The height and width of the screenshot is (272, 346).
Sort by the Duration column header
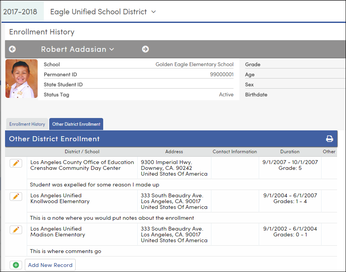point(290,152)
